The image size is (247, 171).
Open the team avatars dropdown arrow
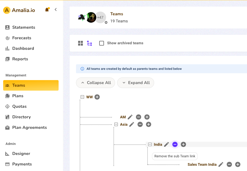click(x=106, y=22)
